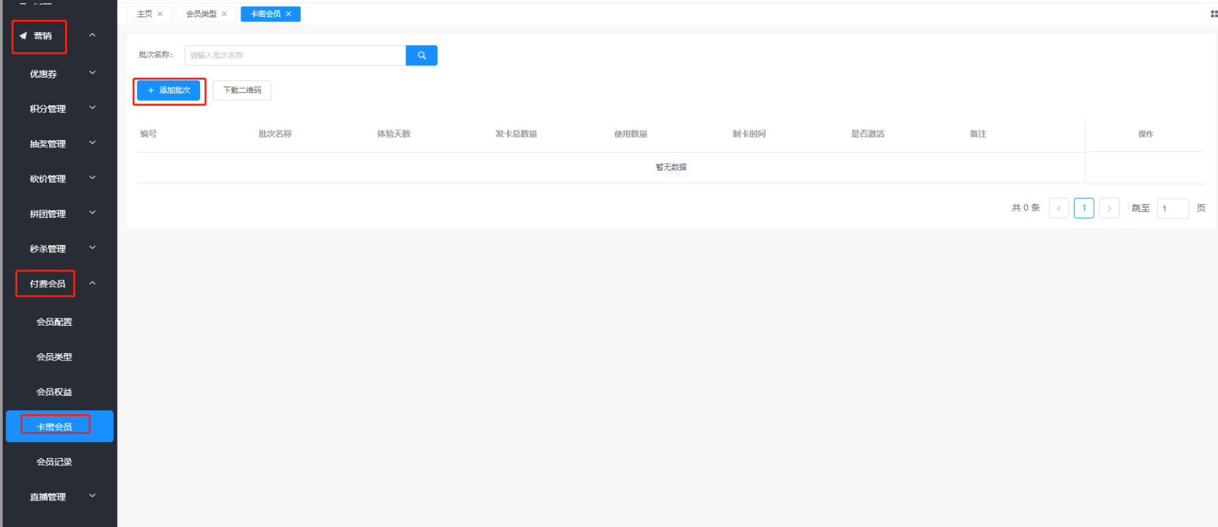Viewport: 1218px width, 527px height.
Task: Go to previous page arrow
Action: [1059, 208]
